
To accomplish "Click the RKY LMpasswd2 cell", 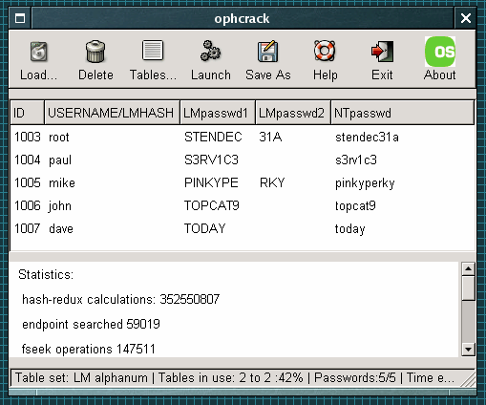I will pyautogui.click(x=272, y=182).
